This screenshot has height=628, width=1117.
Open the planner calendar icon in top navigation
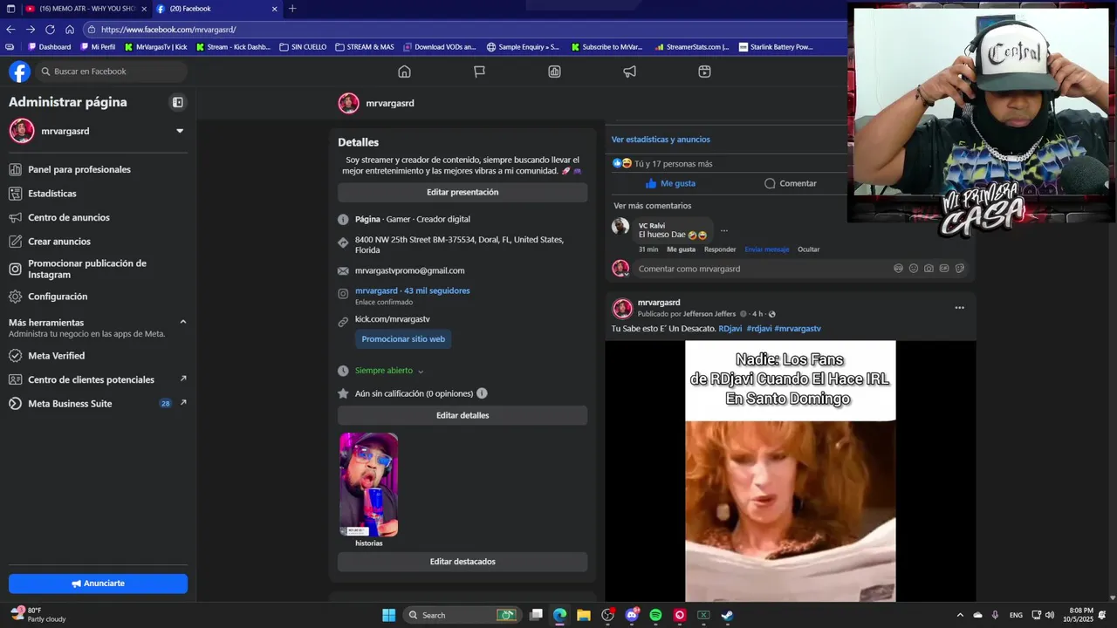point(704,72)
